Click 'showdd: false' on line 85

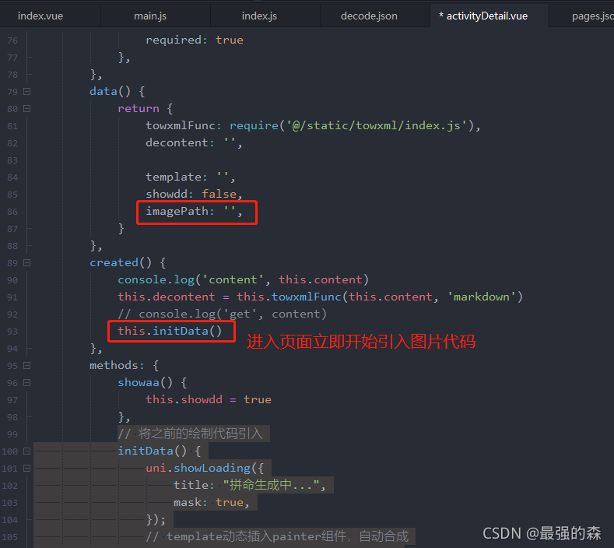pos(191,195)
